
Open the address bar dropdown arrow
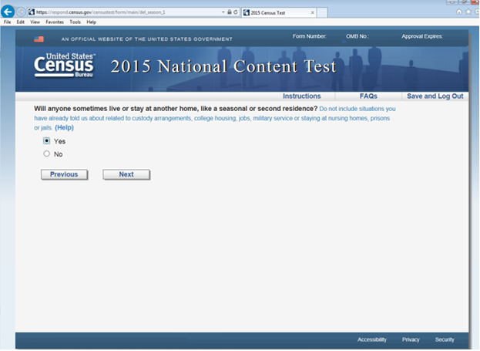[223, 12]
